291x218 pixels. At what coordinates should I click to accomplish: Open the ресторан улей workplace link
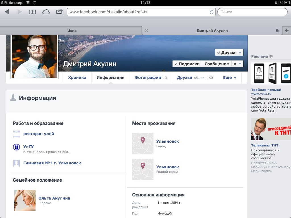pyautogui.click(x=39, y=134)
